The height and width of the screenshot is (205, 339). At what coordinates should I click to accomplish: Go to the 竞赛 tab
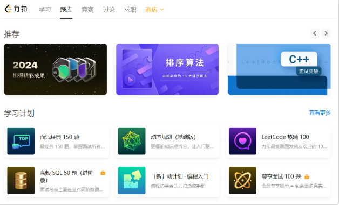coord(87,10)
